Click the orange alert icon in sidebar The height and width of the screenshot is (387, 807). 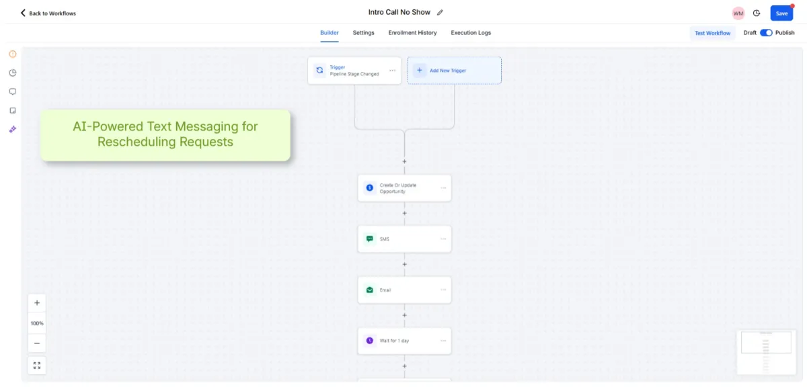(13, 54)
